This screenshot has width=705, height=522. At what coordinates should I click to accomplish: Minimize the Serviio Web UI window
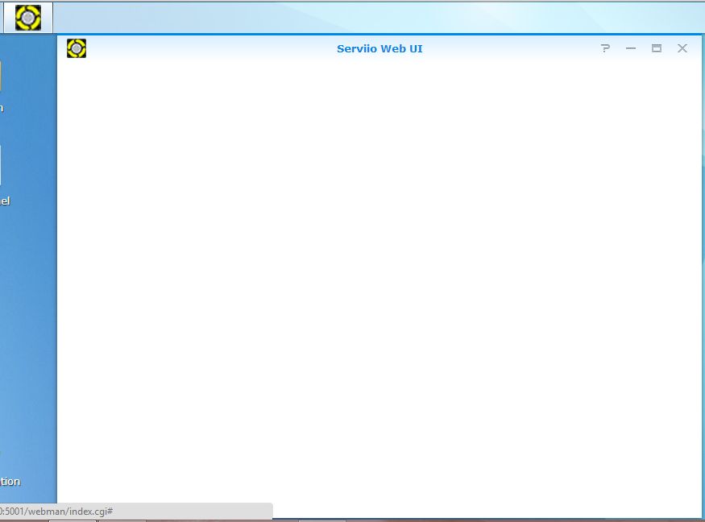pos(631,48)
